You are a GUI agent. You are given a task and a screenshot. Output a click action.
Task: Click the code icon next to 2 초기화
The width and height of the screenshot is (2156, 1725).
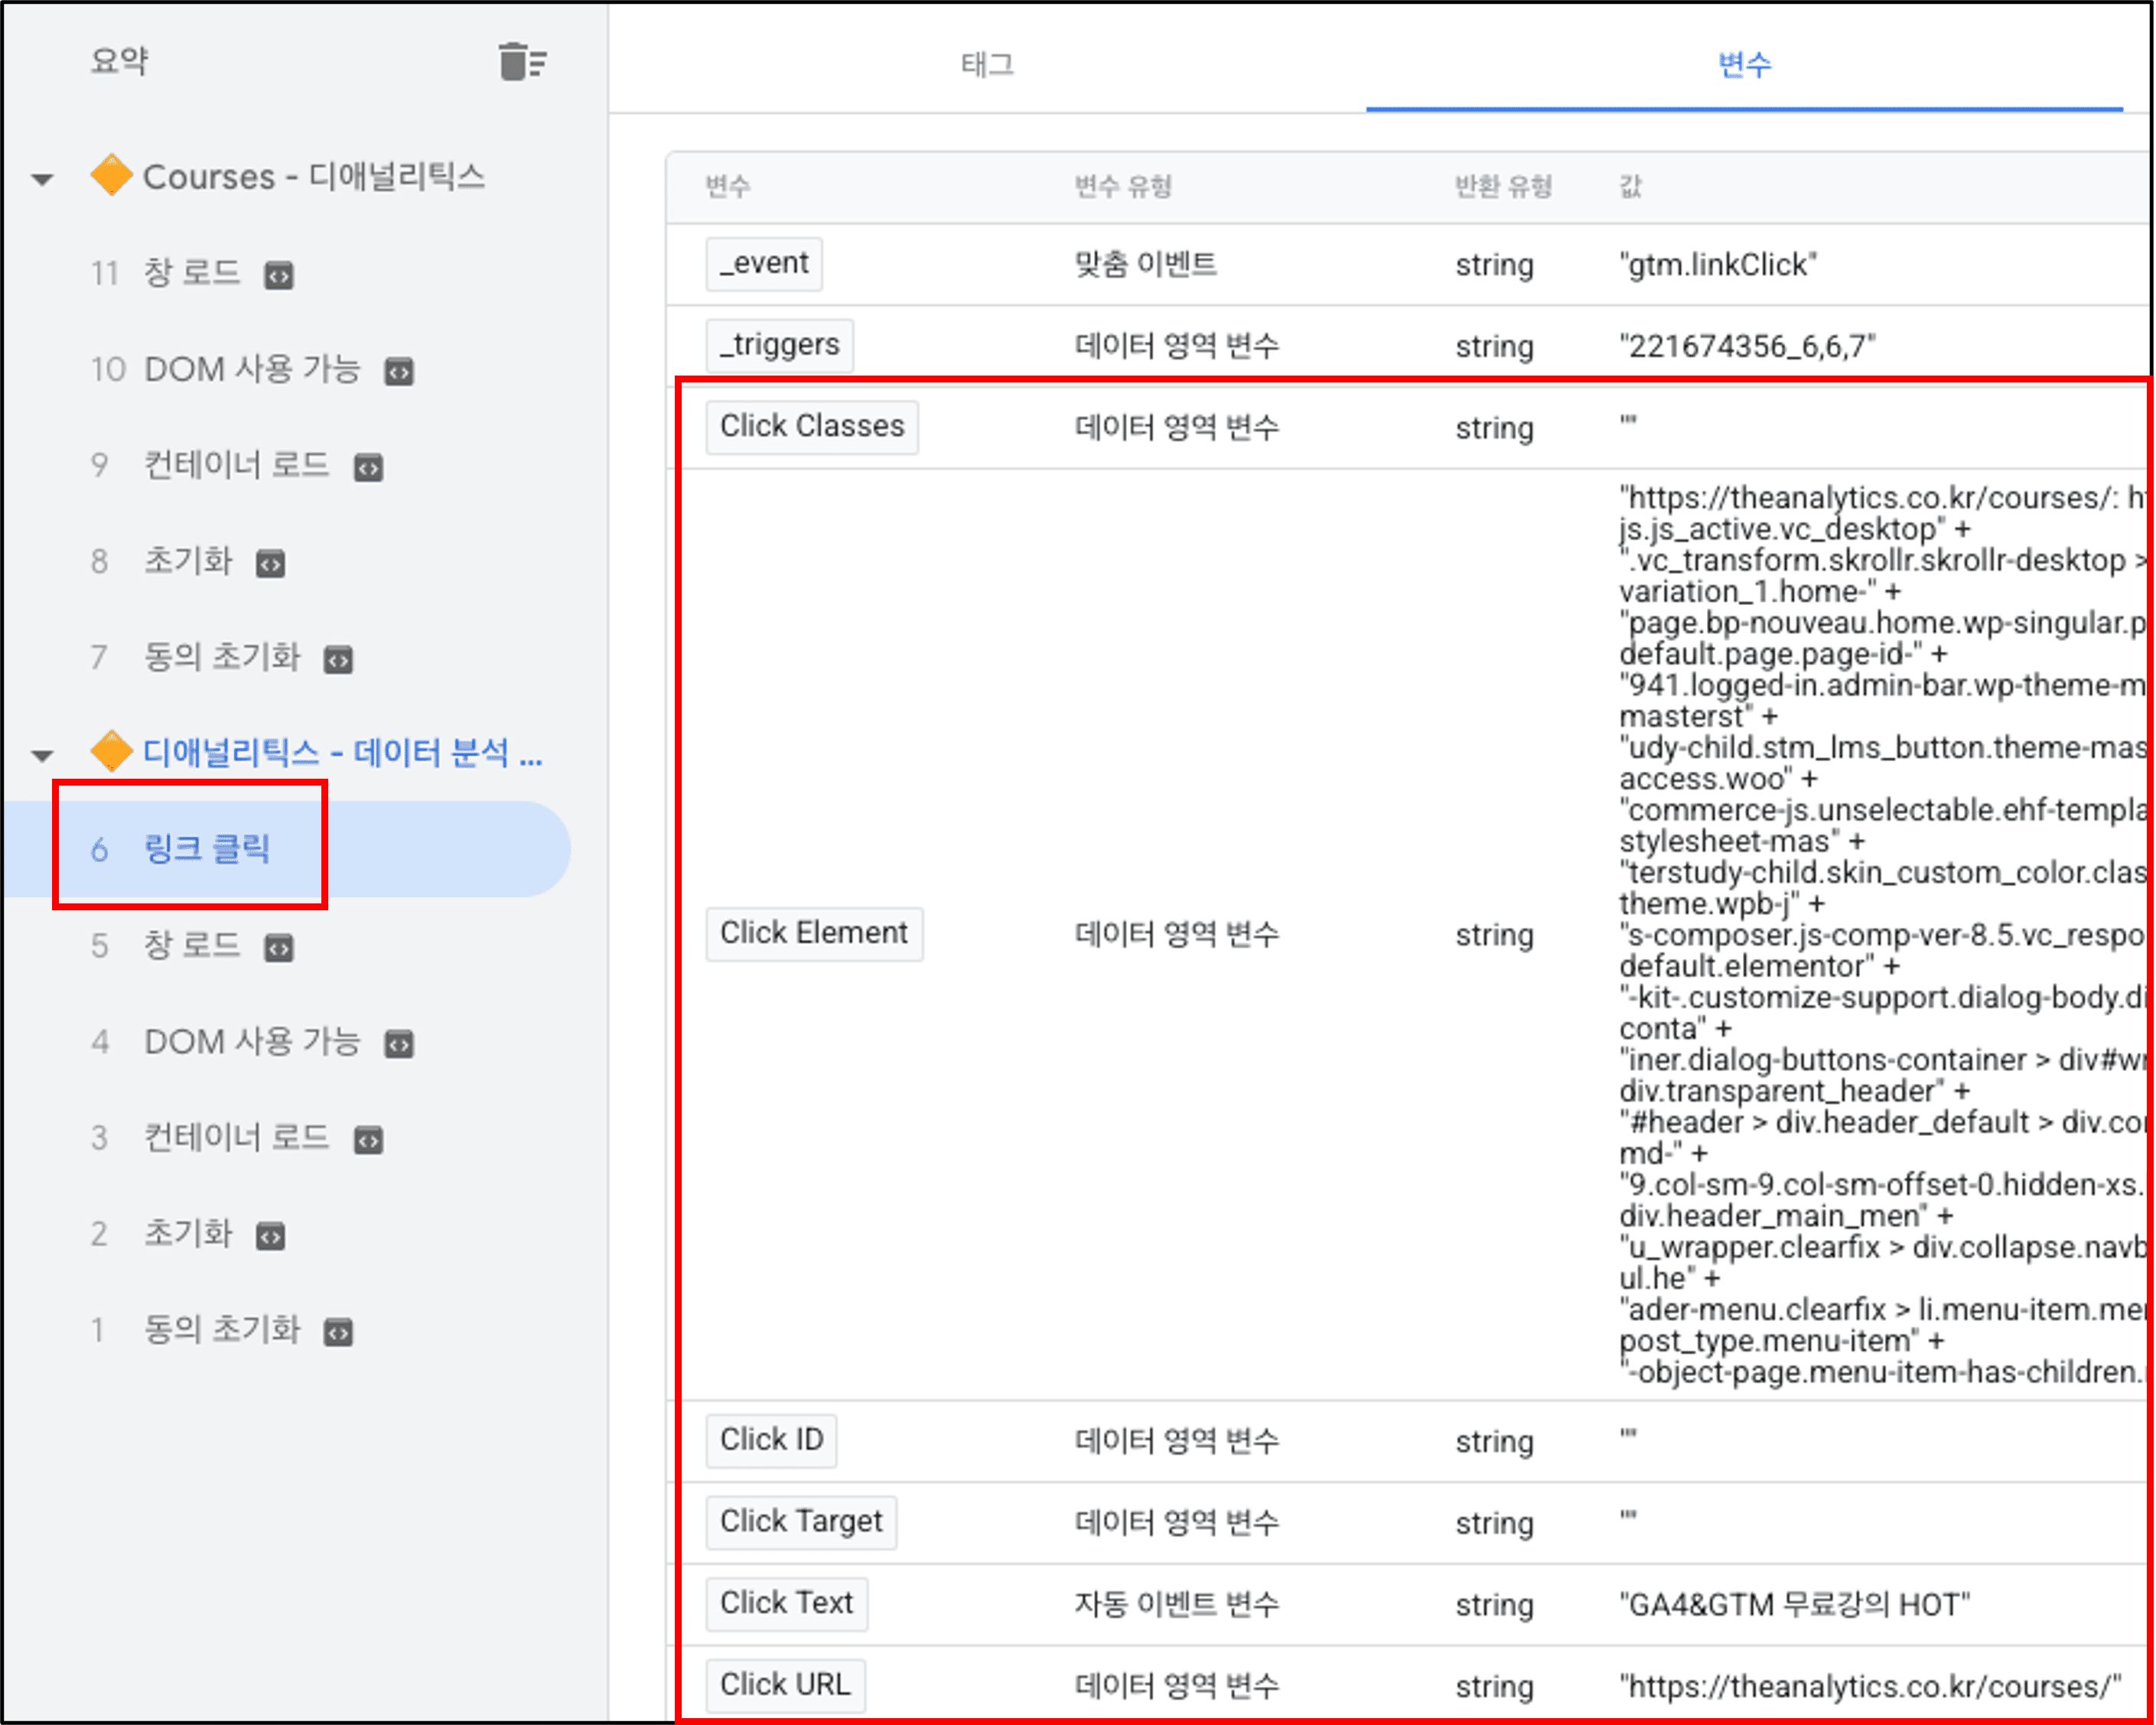click(x=271, y=1235)
